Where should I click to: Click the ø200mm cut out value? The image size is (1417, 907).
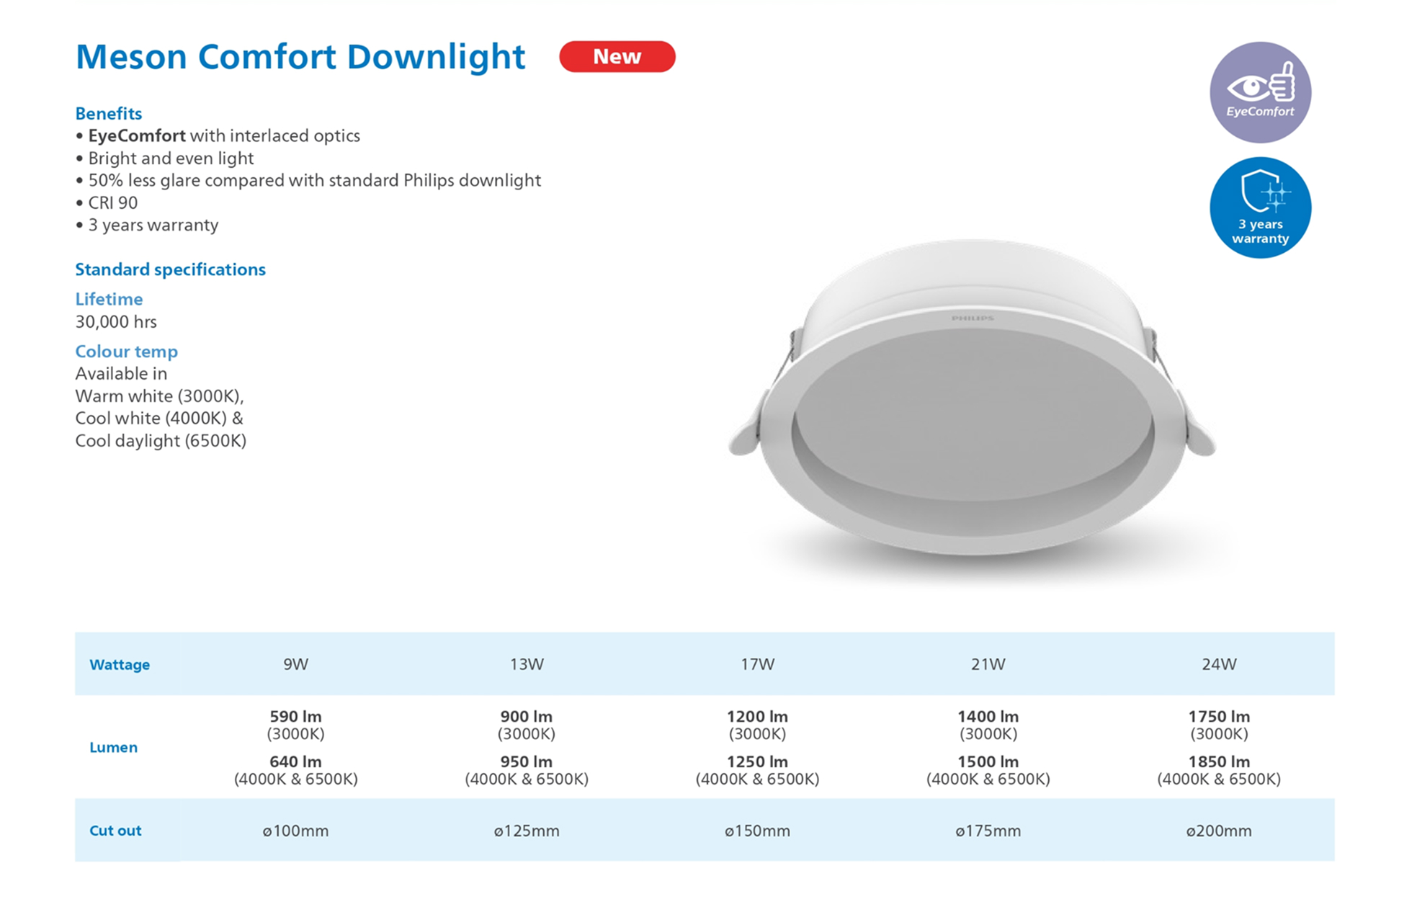(x=1219, y=831)
